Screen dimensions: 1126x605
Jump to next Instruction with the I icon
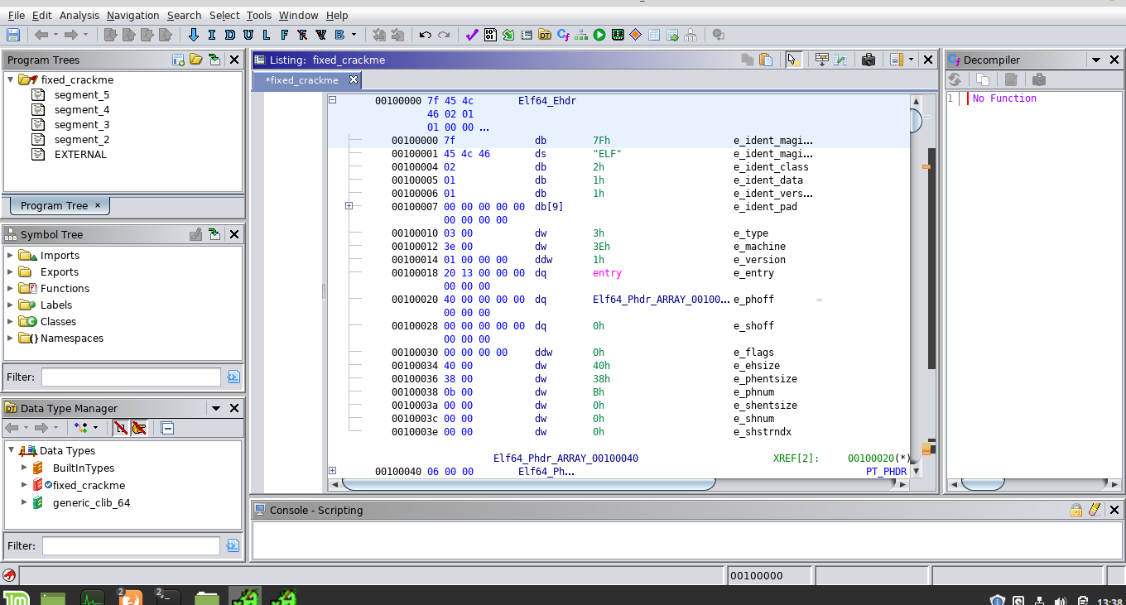(212, 35)
